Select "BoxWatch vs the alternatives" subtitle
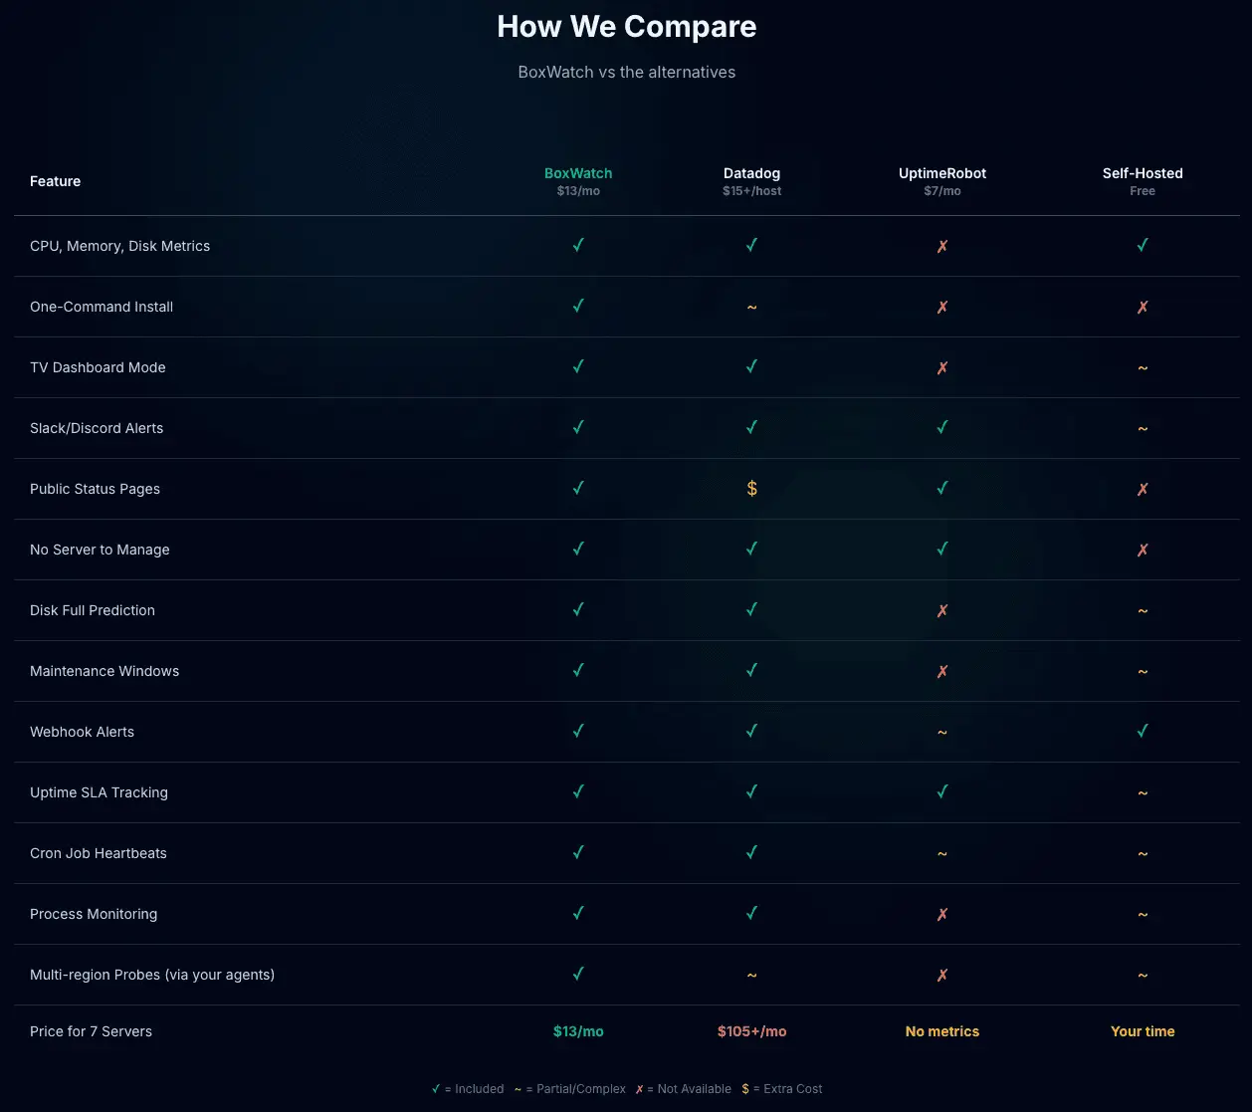 (627, 72)
